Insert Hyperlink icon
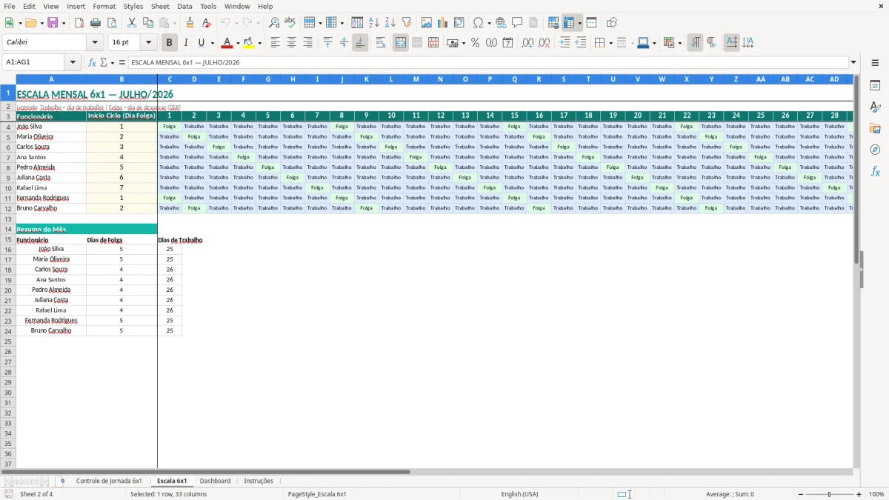 coord(501,23)
